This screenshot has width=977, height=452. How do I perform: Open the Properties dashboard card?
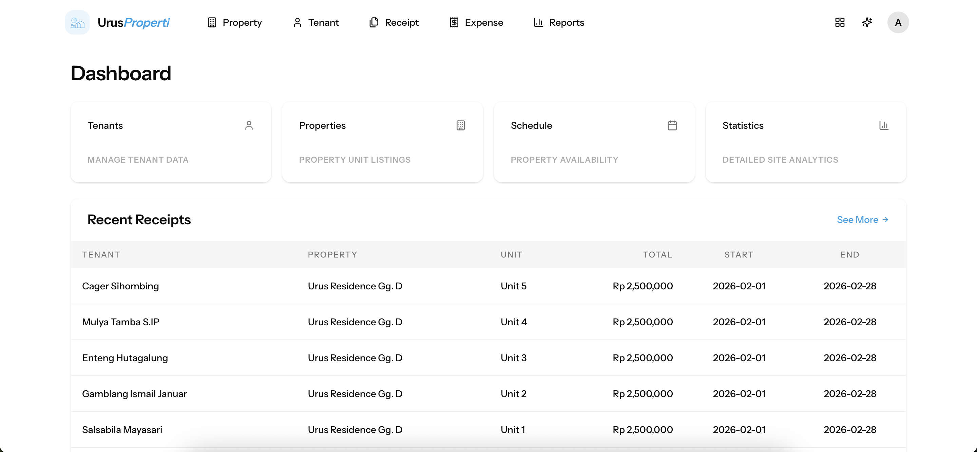[382, 142]
